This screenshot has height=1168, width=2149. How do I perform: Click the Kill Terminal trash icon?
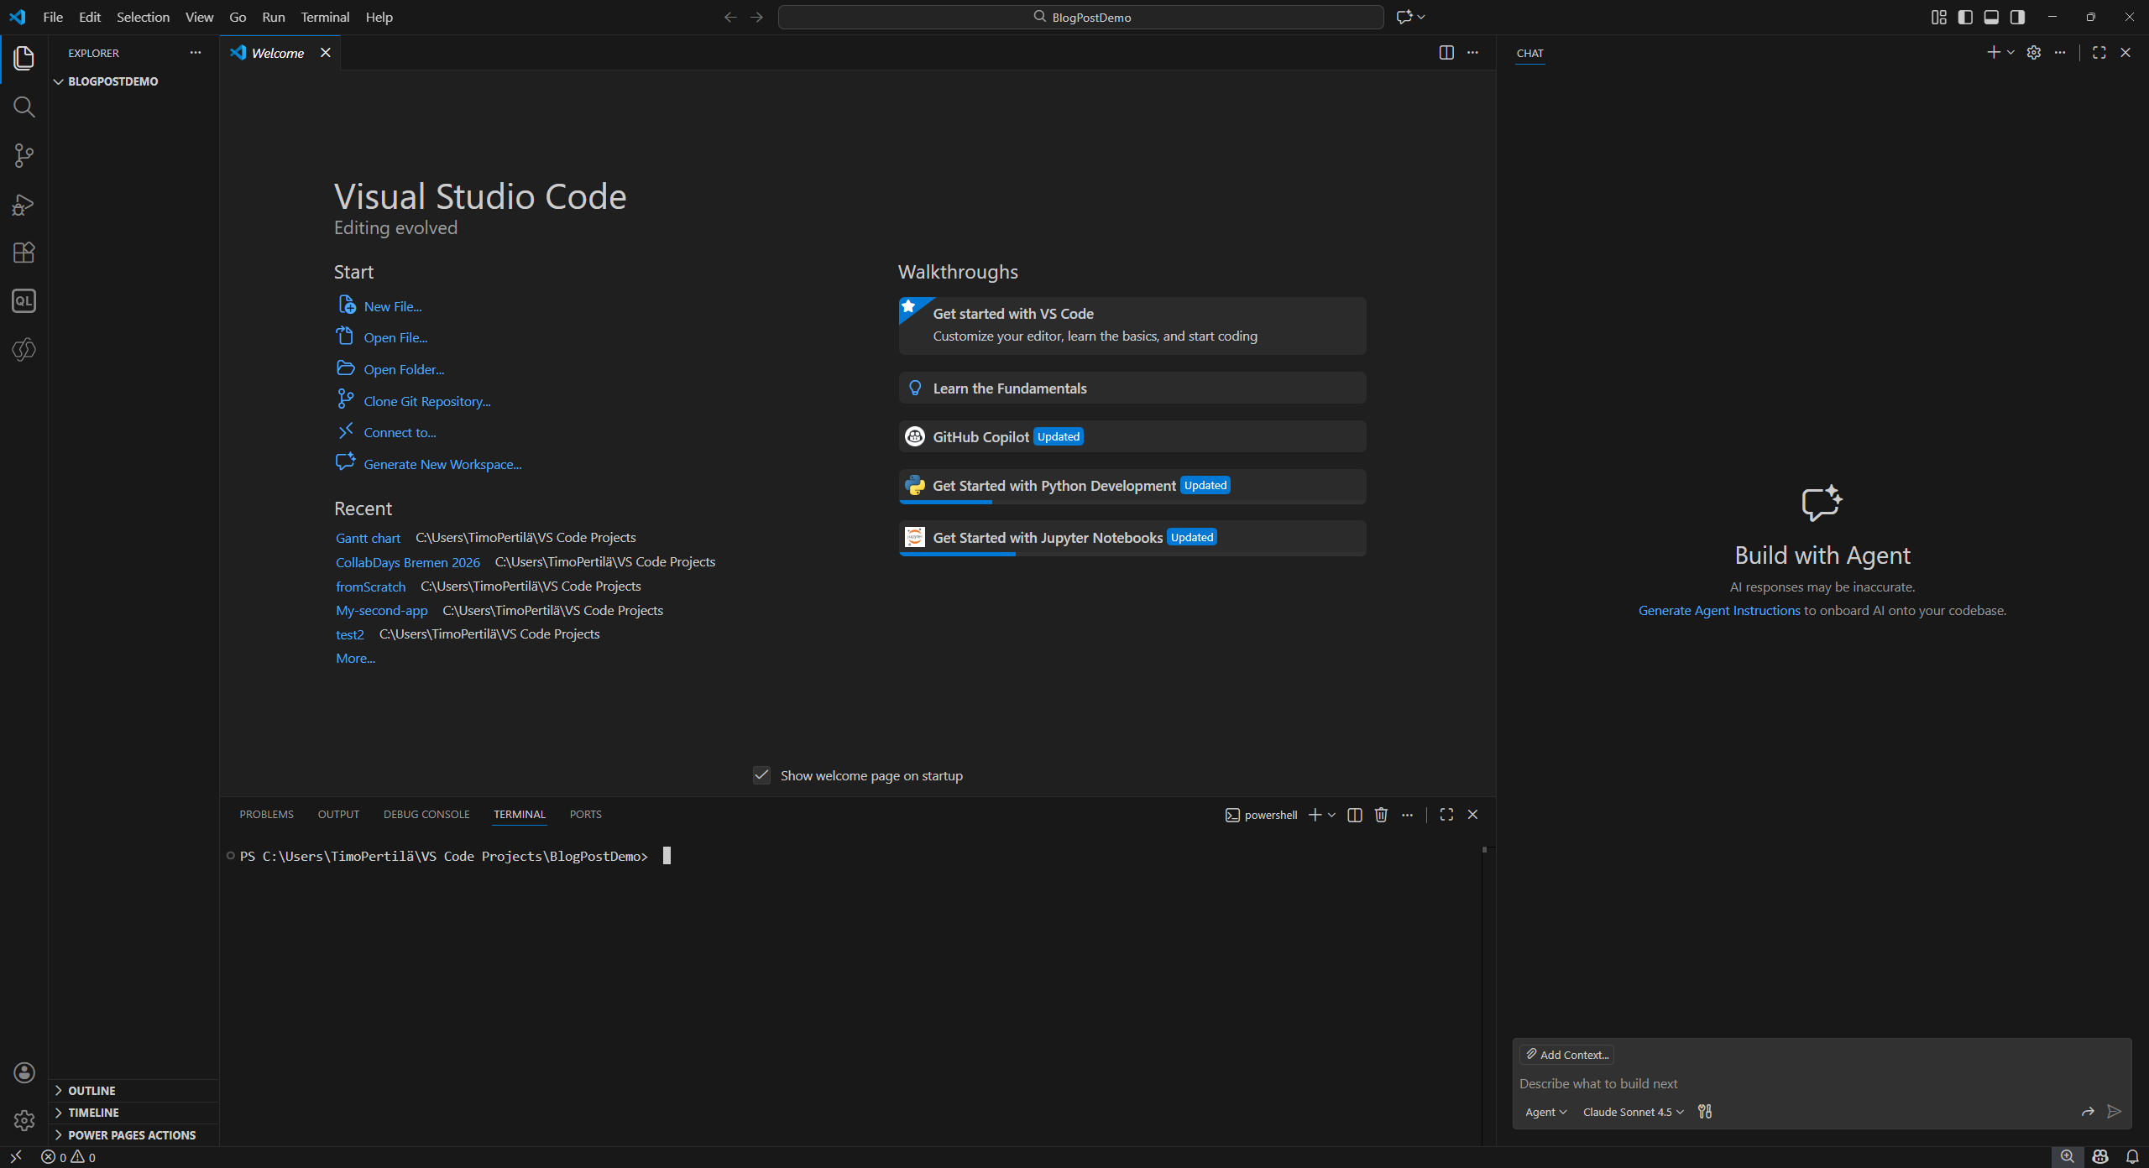click(x=1381, y=815)
